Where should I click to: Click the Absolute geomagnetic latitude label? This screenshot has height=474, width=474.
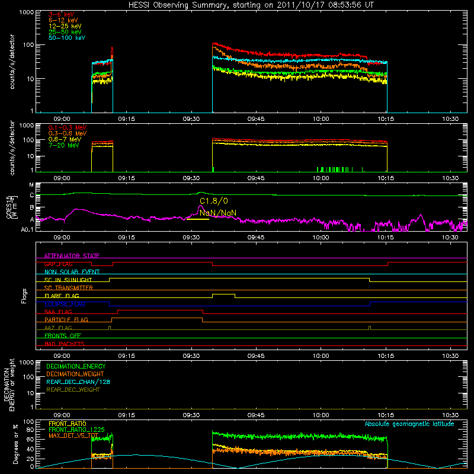click(x=409, y=424)
